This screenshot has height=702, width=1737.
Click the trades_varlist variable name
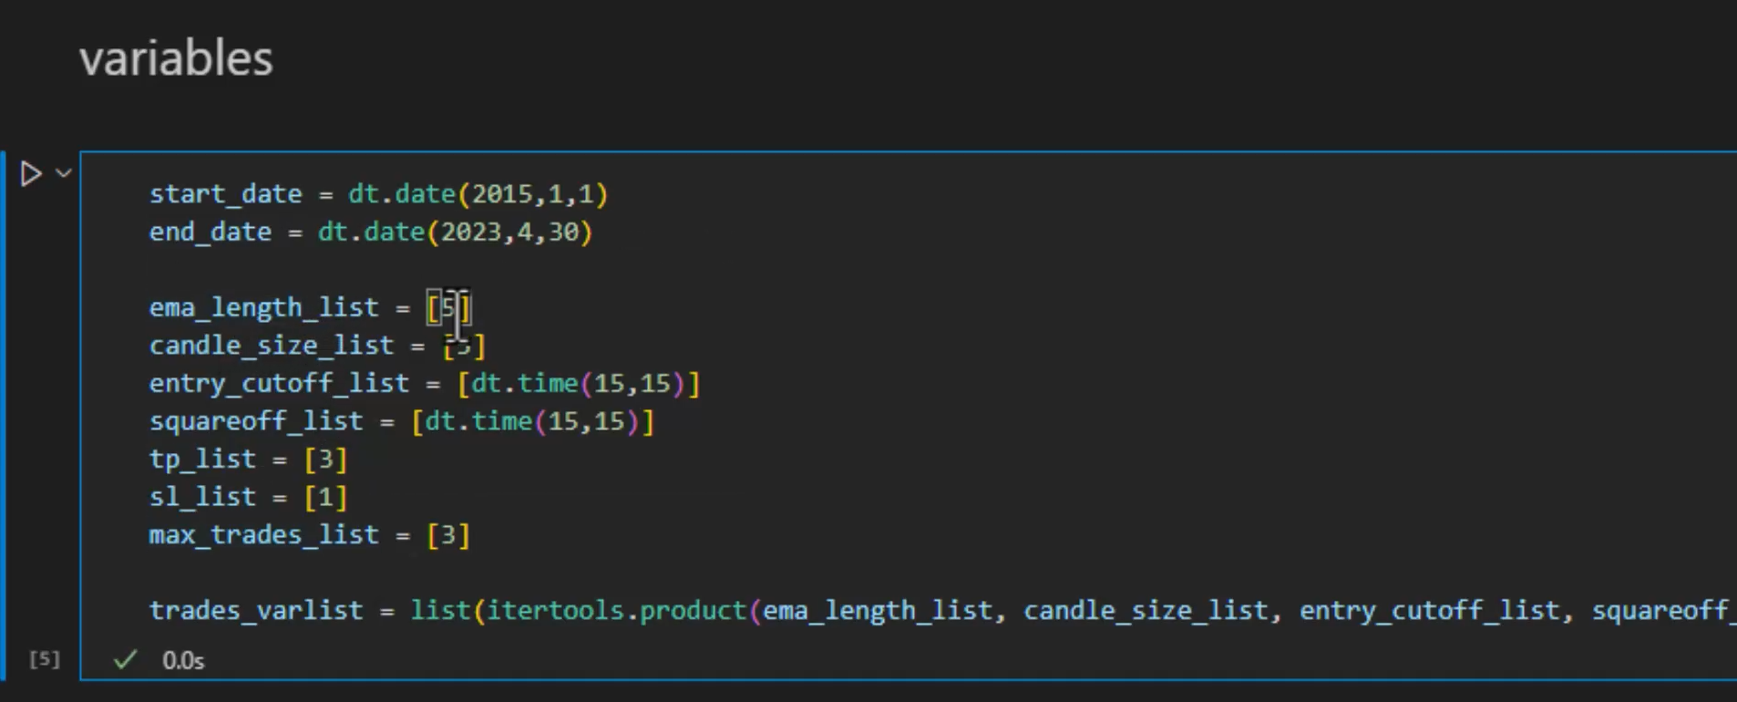point(255,611)
